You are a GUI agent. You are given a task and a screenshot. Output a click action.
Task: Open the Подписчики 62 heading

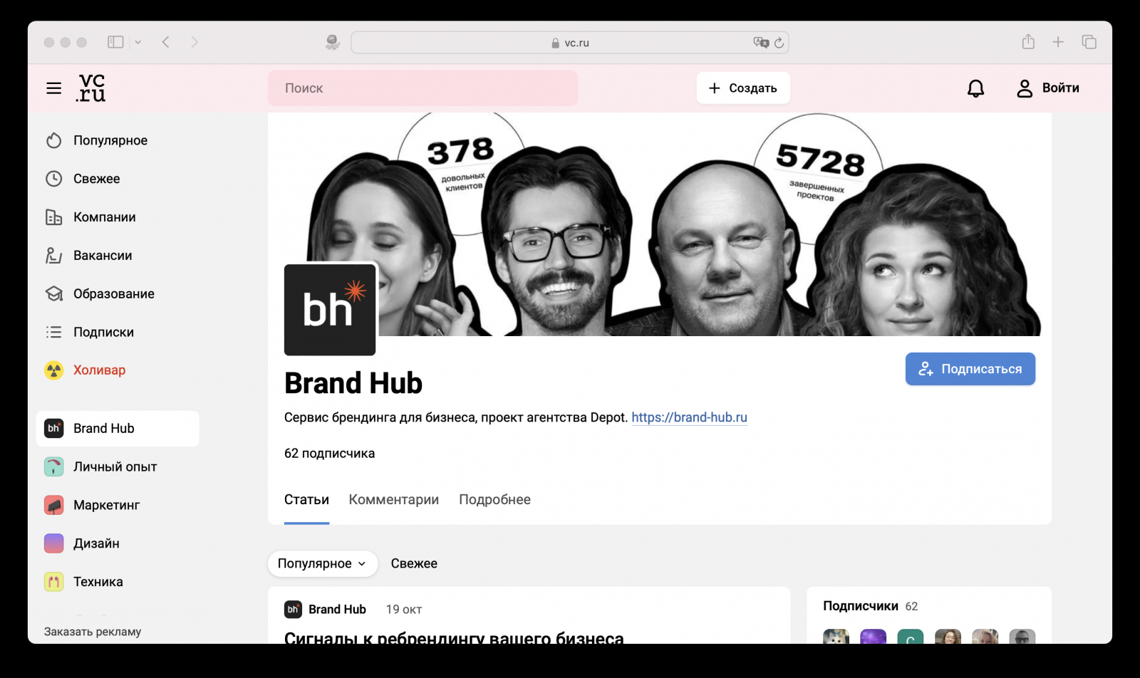[x=870, y=606]
